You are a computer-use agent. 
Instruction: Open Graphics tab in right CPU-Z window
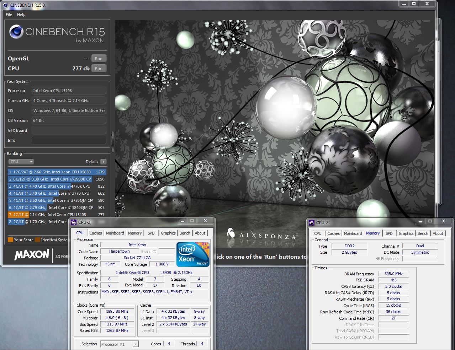pos(406,233)
